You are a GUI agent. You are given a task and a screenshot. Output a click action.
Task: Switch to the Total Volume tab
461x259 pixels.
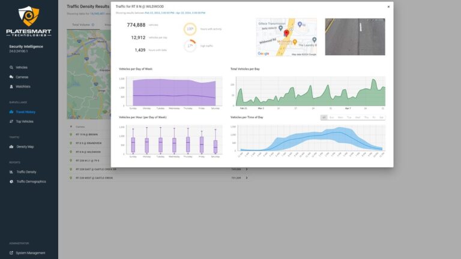coord(81,25)
